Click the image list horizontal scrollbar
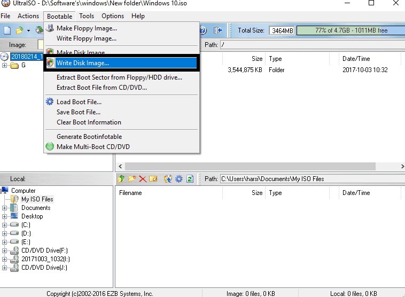The height and width of the screenshot is (297, 405). pyautogui.click(x=250, y=166)
